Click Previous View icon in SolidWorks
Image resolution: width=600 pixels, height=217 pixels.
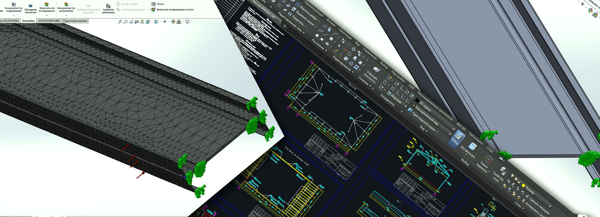click(131, 22)
